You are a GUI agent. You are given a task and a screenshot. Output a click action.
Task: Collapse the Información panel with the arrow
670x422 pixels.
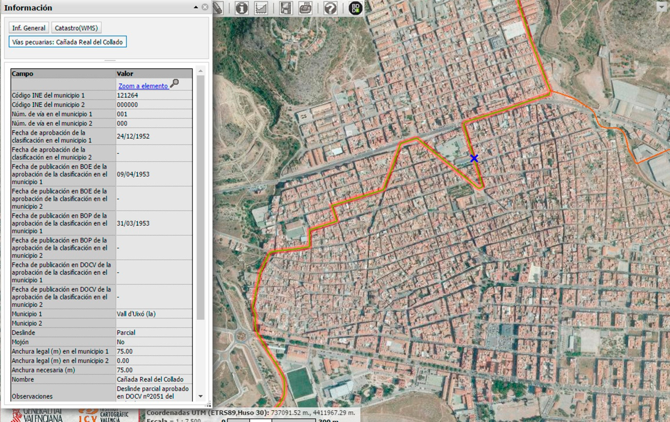pos(196,7)
